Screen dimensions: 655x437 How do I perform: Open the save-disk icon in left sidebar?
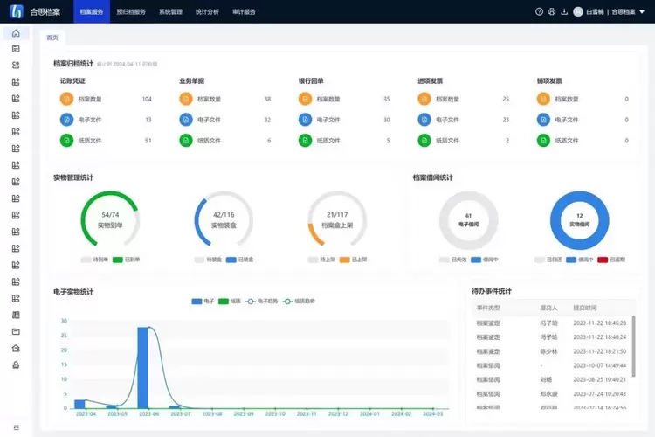coord(16,49)
